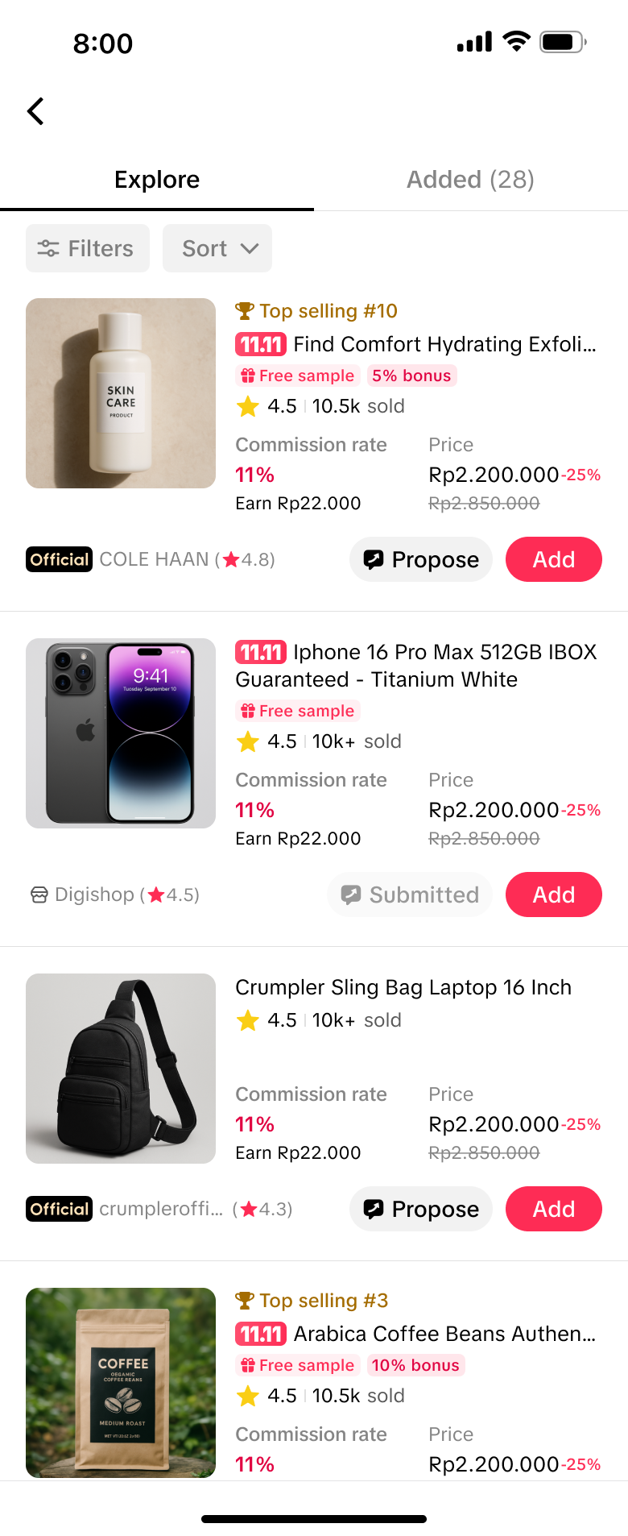
Task: Add the Crumpler Sling Bag Laptop
Action: click(x=553, y=1209)
